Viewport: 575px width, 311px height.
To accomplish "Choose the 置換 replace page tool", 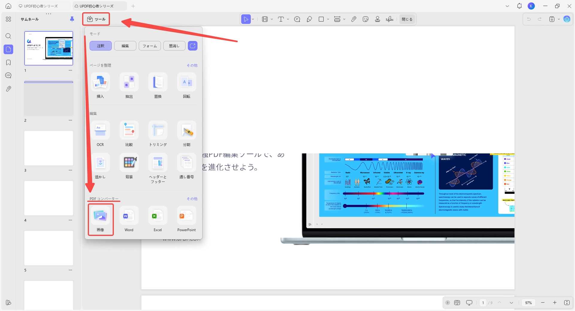I will tap(158, 86).
